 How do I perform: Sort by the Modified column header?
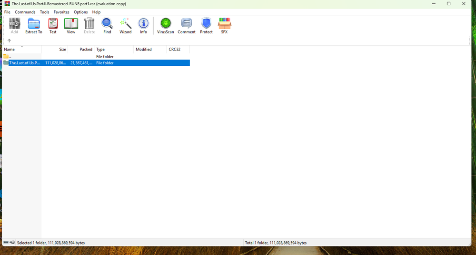pyautogui.click(x=150, y=49)
